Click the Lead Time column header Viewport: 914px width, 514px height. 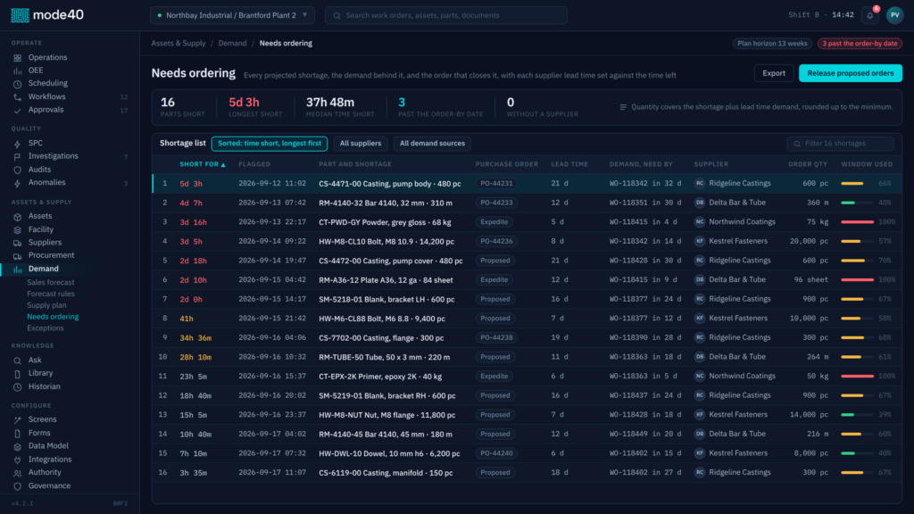569,164
